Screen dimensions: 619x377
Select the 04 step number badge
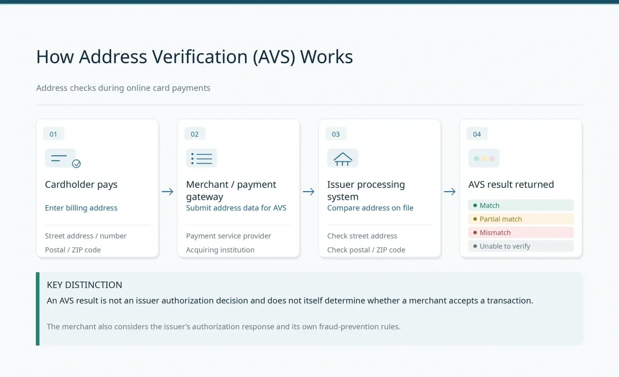tap(477, 134)
